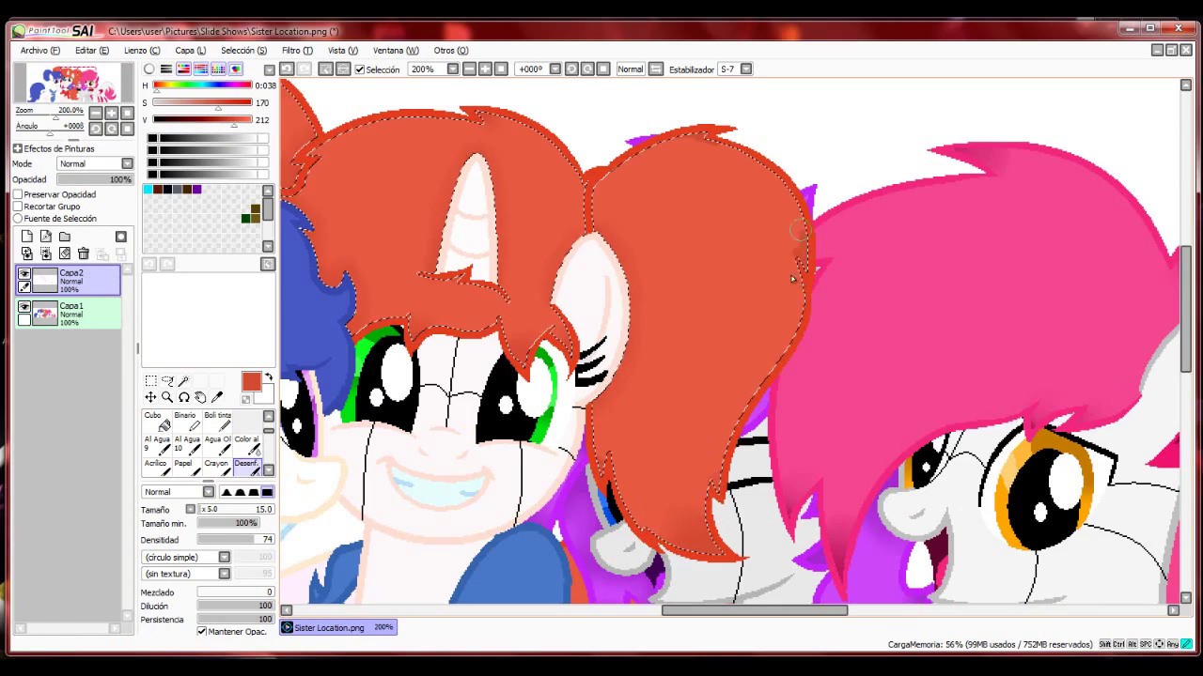Image resolution: width=1203 pixels, height=676 pixels.
Task: Select the hand pan tool
Action: tap(201, 397)
